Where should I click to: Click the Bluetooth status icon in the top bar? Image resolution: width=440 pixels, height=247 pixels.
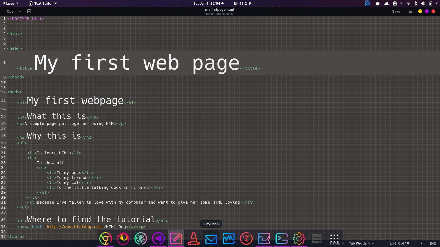[367, 4]
